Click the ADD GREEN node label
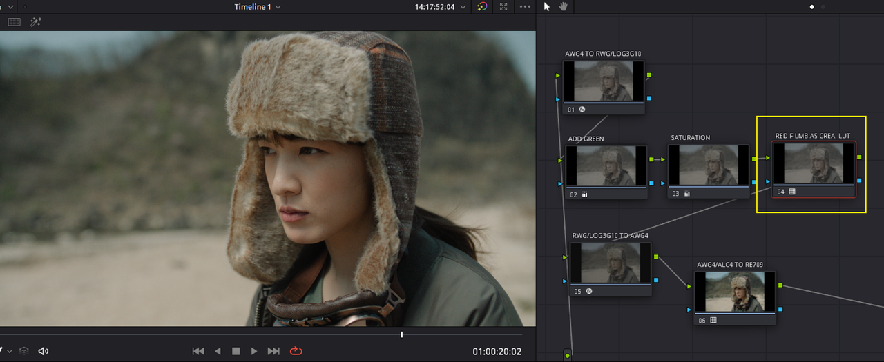 click(x=586, y=139)
